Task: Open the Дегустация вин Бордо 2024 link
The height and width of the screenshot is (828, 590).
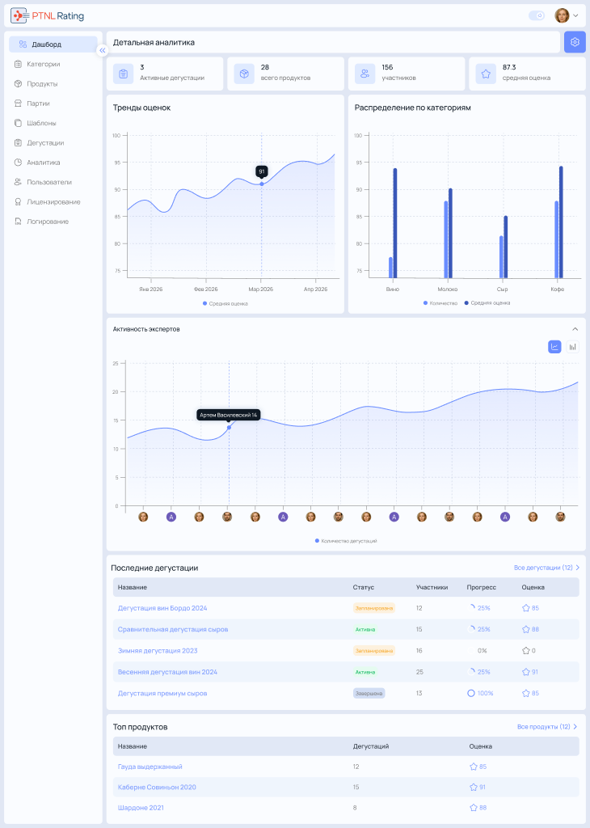Action: tap(162, 608)
